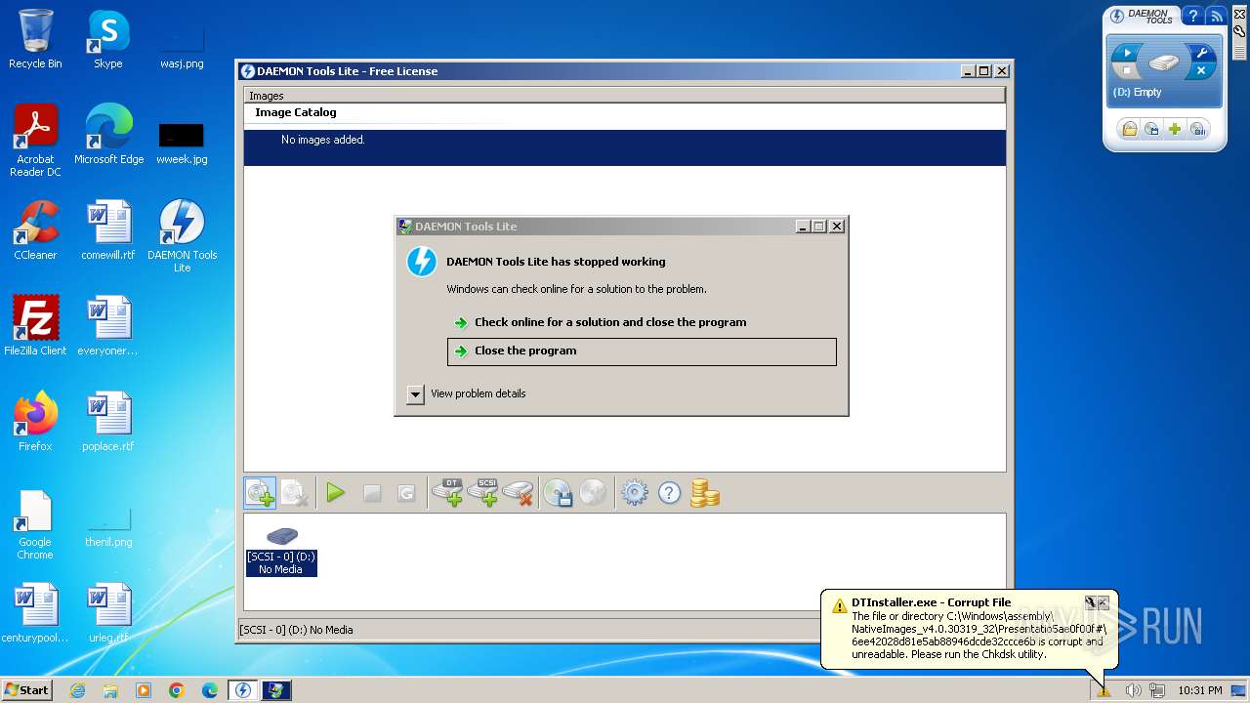Screen dimensions: 1250x703
Task: Click the gadget virtual drive icon
Action: (1164, 62)
